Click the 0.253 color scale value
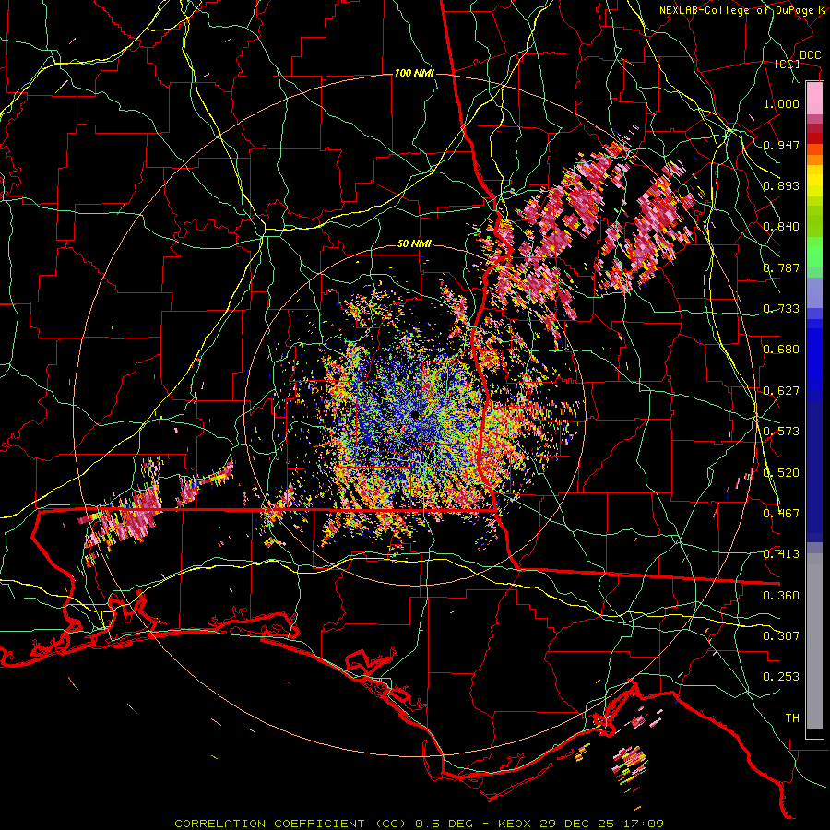Viewport: 830px width, 830px height. click(781, 677)
